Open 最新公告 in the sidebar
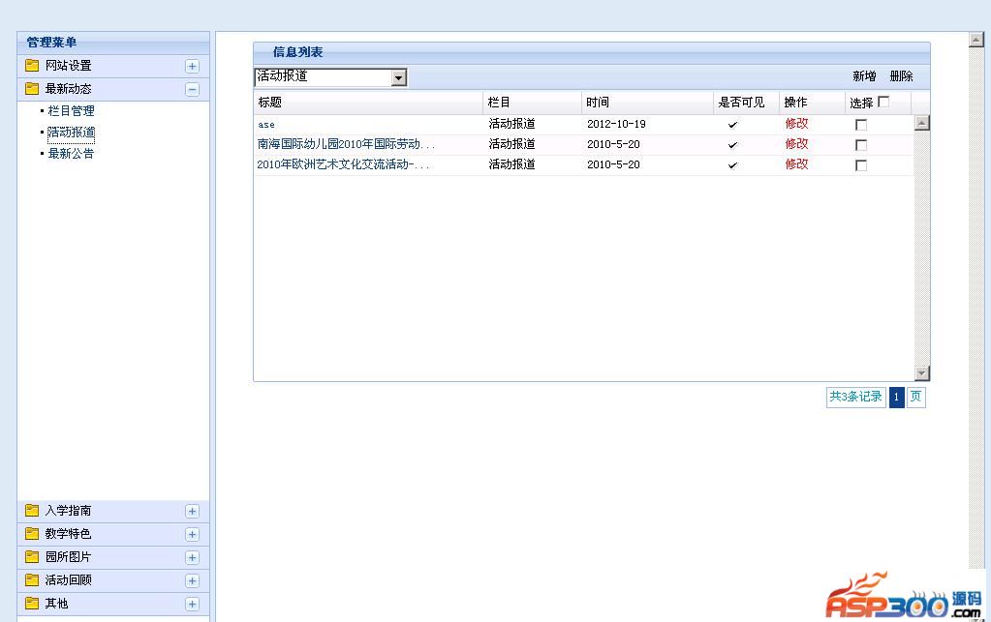This screenshot has width=991, height=622. coord(71,153)
